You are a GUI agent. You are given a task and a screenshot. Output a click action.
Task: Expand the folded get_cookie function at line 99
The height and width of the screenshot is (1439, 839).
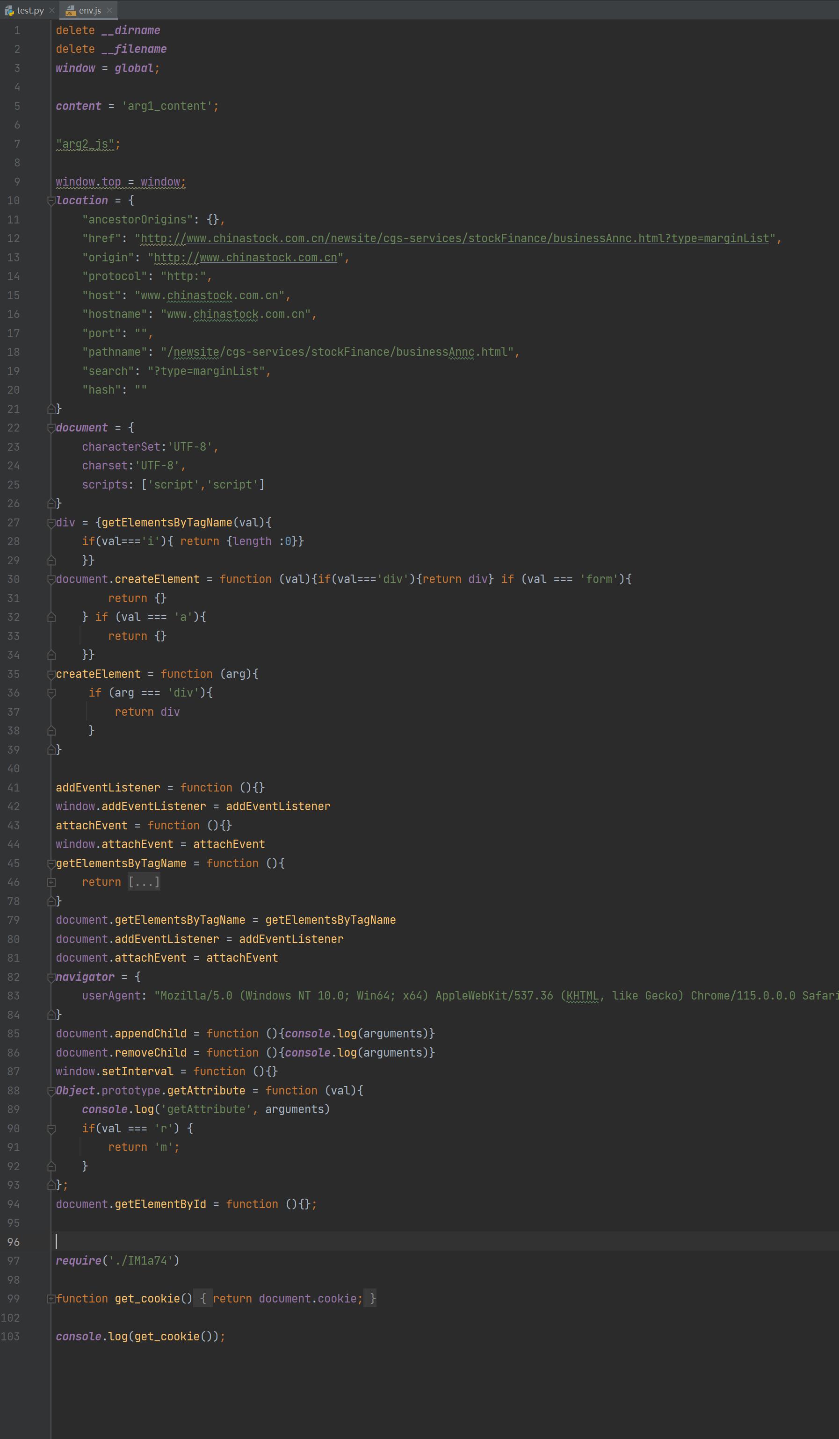51,1299
